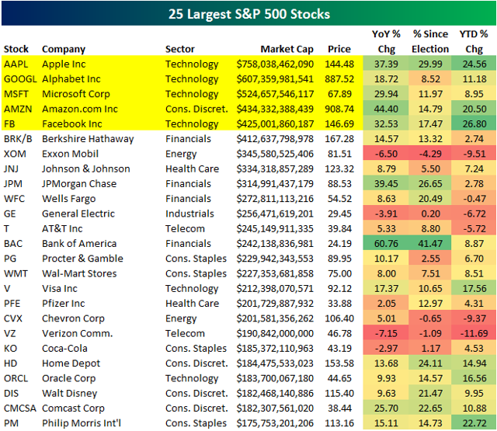Click the AAPL ticker cell

[16, 64]
